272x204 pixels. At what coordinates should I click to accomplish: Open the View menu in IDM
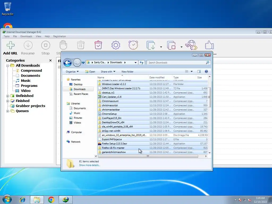click(39, 36)
